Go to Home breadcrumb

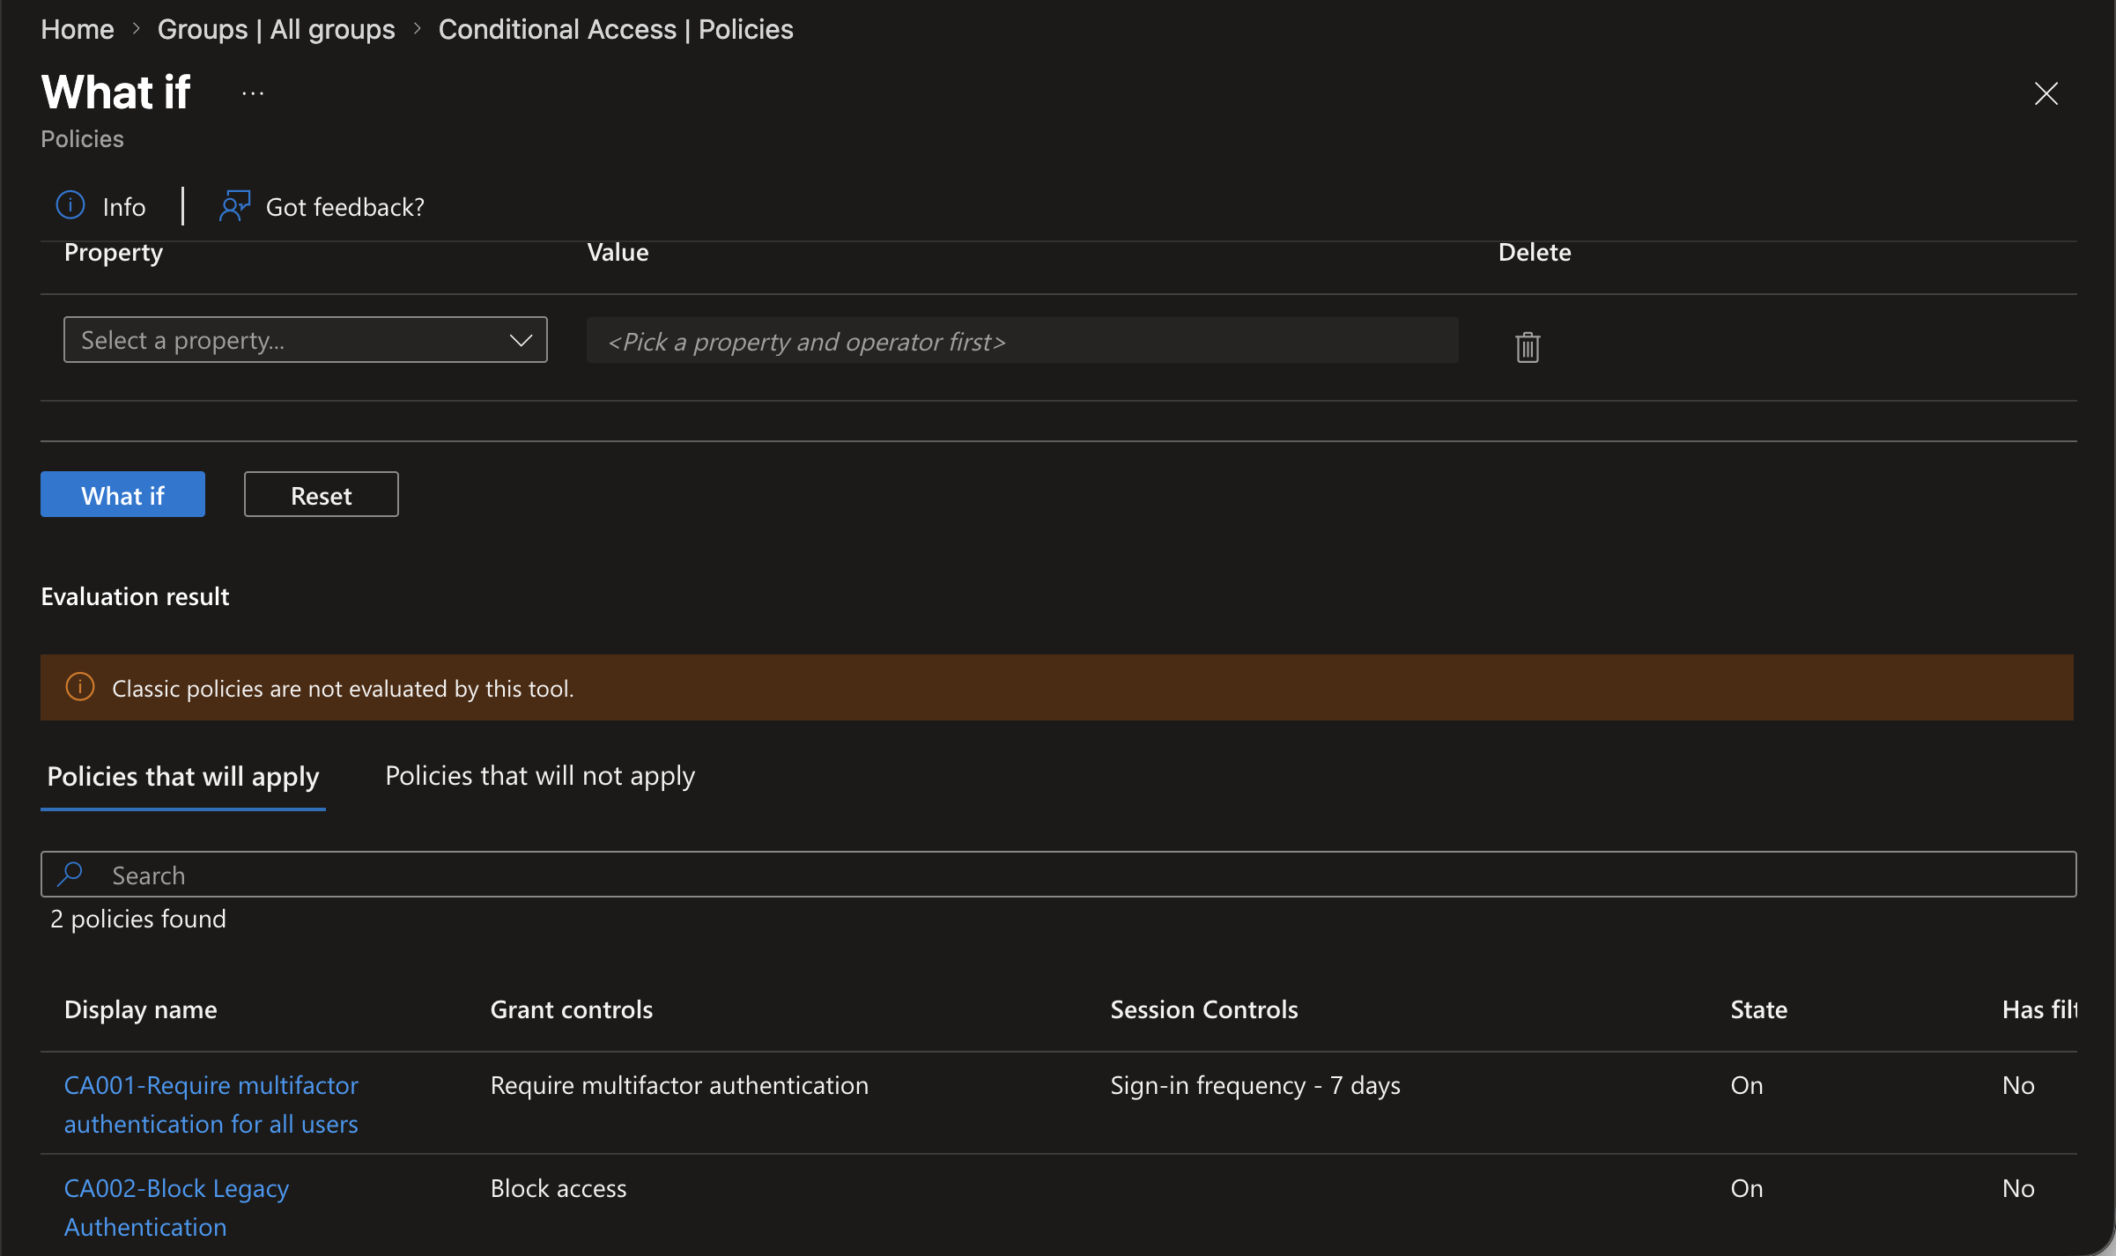coord(78,29)
